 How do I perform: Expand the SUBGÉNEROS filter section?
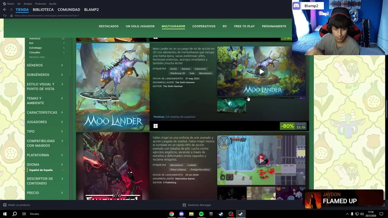45,74
